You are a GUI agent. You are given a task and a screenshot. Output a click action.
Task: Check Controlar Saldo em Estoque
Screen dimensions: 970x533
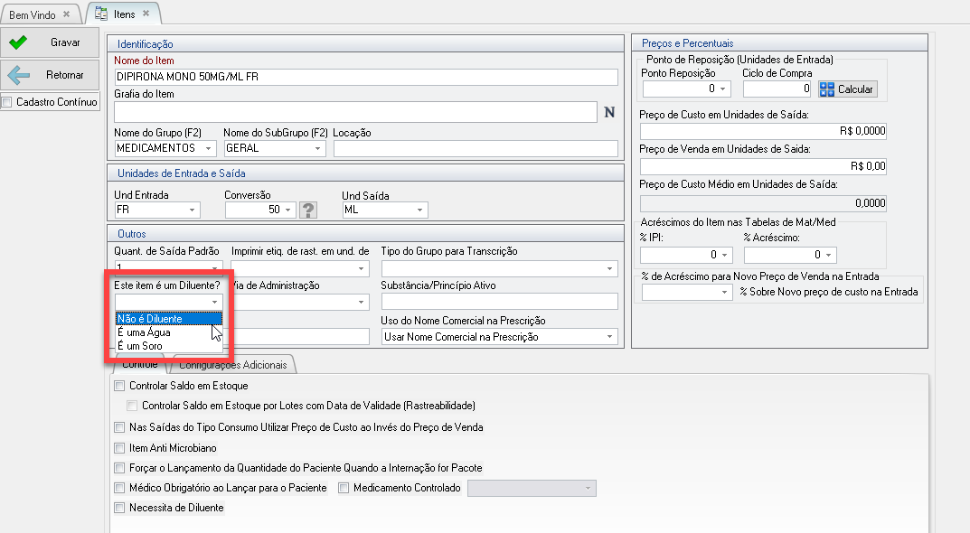(120, 387)
